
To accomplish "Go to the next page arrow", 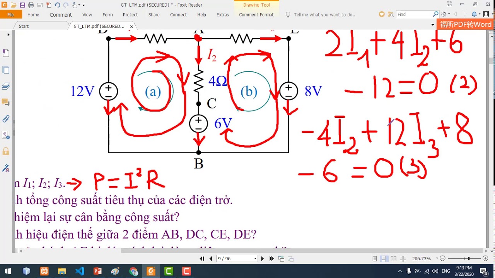I will tap(263, 259).
